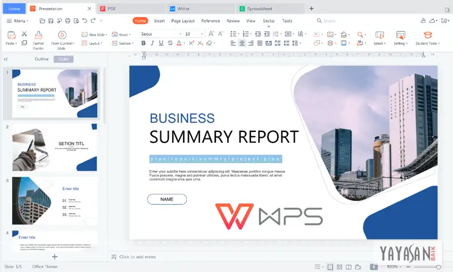Switch to Reading view in status bar
The height and width of the screenshot is (272, 453).
coord(349,267)
